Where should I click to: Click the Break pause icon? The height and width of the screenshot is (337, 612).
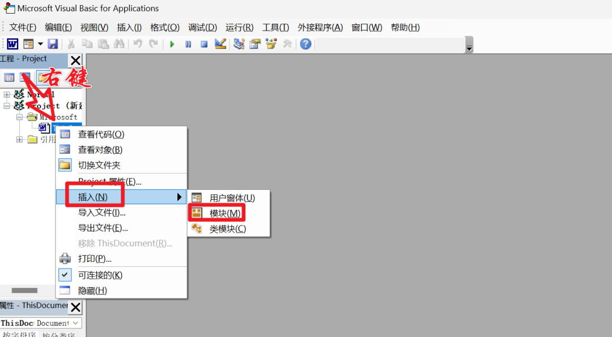pos(188,45)
